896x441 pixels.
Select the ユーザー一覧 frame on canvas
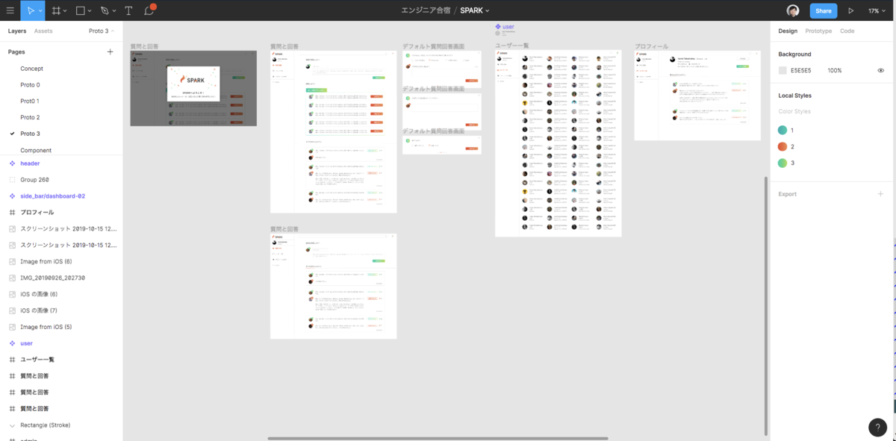coord(559,143)
